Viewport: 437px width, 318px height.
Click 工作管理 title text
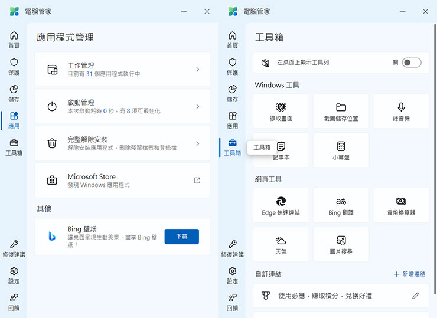[x=81, y=65]
